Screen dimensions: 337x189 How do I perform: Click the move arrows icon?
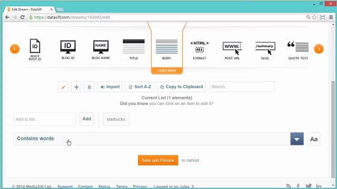tap(76, 87)
